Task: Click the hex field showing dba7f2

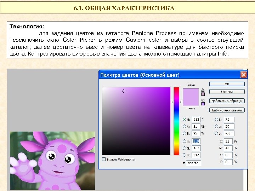Action: click(193, 163)
